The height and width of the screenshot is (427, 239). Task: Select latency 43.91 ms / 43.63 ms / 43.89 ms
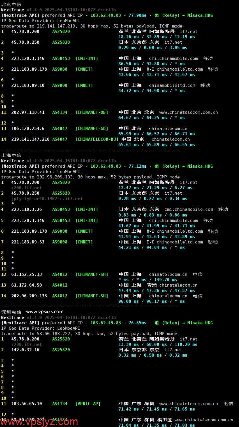pyautogui.click(x=157, y=237)
